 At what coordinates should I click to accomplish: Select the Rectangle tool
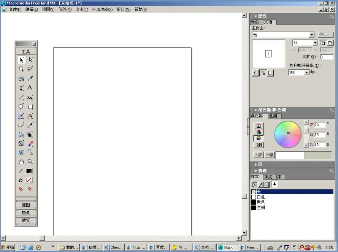pos(30,107)
